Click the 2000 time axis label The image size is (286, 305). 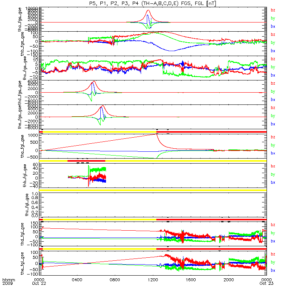click(228, 280)
